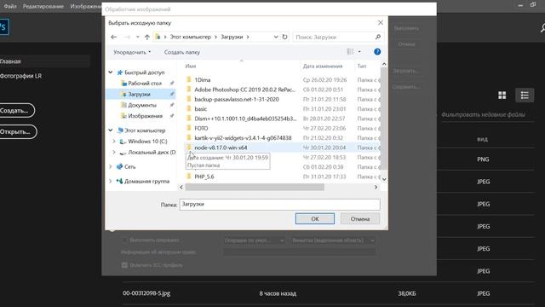The height and width of the screenshot is (307, 545).
Task: Select the PHP_5.6 folder
Action: (204, 177)
